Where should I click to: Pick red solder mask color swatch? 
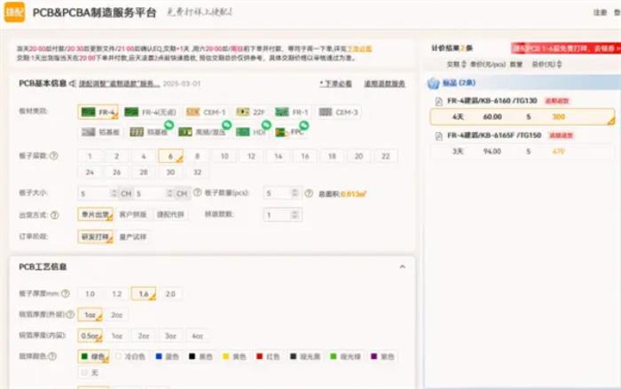259,356
